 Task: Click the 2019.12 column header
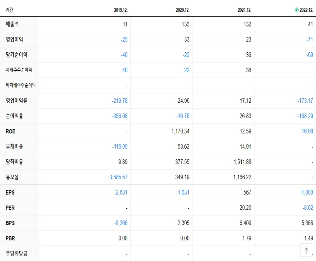click(x=121, y=10)
